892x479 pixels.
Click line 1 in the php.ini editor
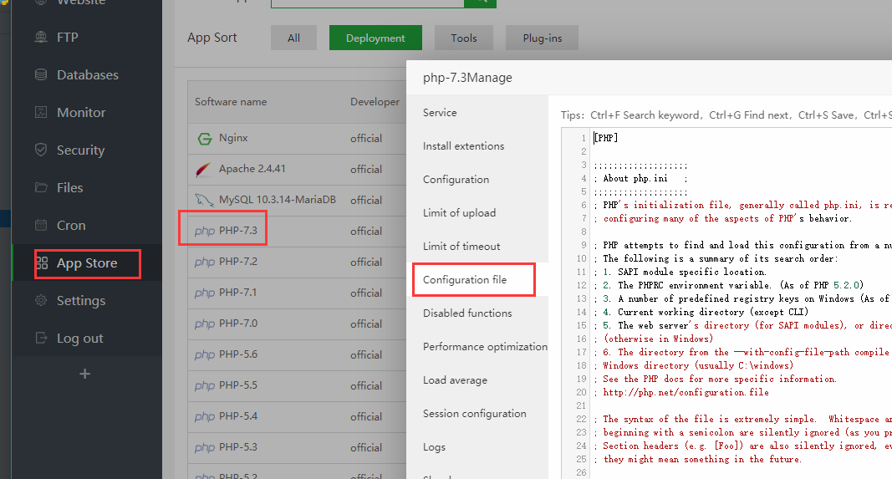click(669, 138)
